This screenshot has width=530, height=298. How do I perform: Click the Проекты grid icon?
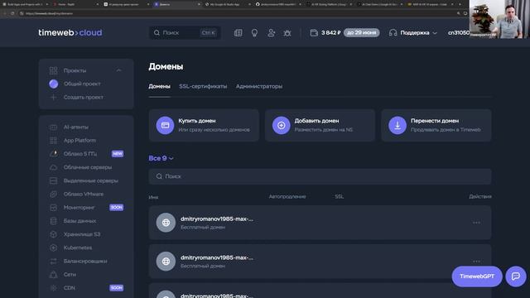[x=53, y=70]
